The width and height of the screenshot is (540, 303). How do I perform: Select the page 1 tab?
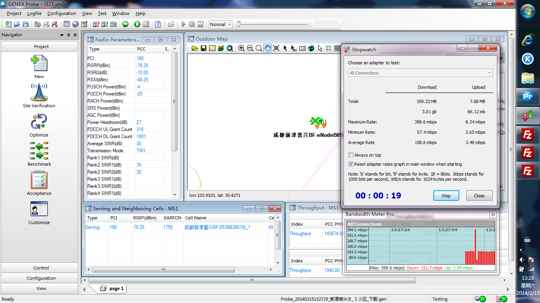[x=111, y=288]
